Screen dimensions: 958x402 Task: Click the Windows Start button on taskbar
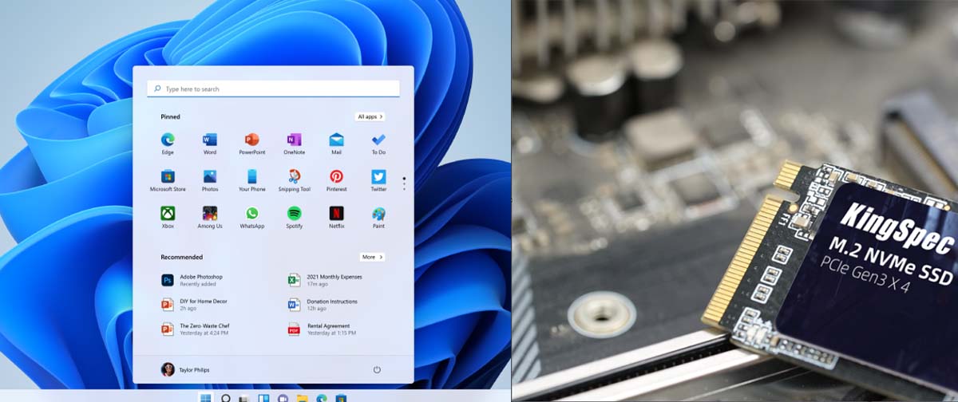pos(206,397)
